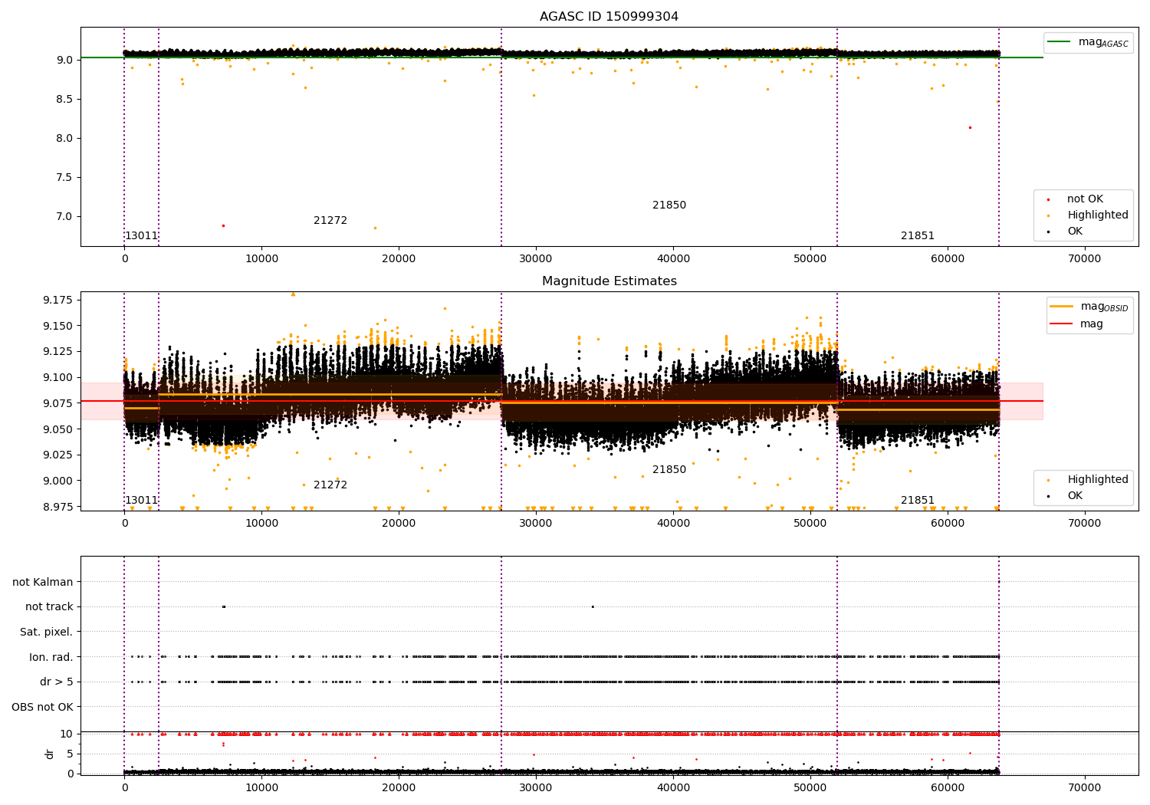Click the 5 tick on the dr axis
The height and width of the screenshot is (805, 1150).
tap(70, 754)
